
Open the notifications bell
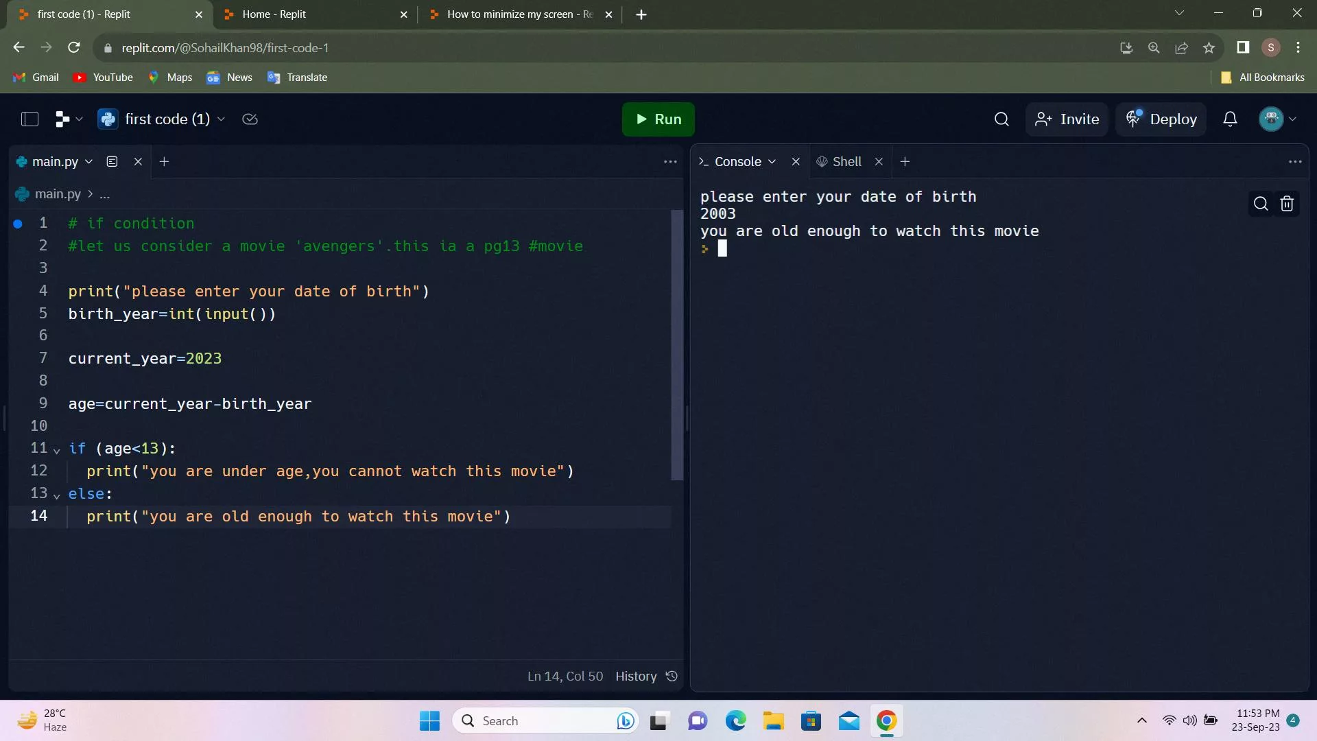point(1229,119)
